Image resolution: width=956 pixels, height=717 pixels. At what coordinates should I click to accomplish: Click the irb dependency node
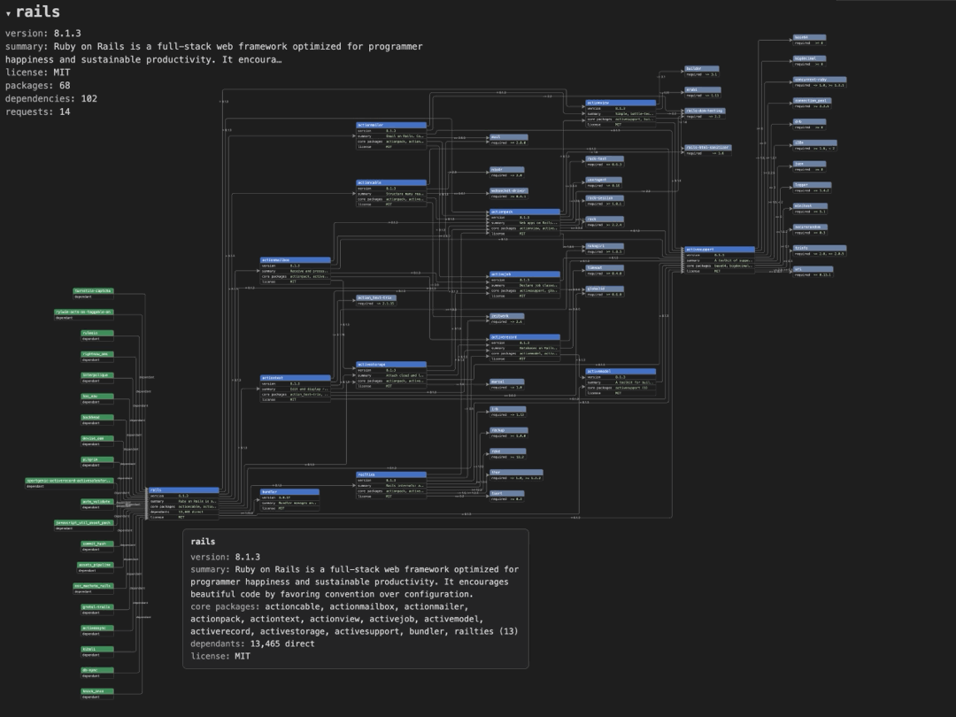pos(508,412)
